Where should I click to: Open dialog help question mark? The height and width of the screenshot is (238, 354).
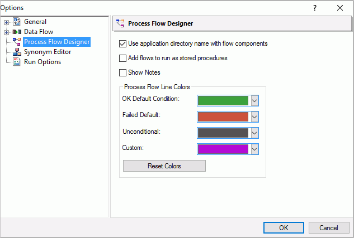click(x=315, y=8)
